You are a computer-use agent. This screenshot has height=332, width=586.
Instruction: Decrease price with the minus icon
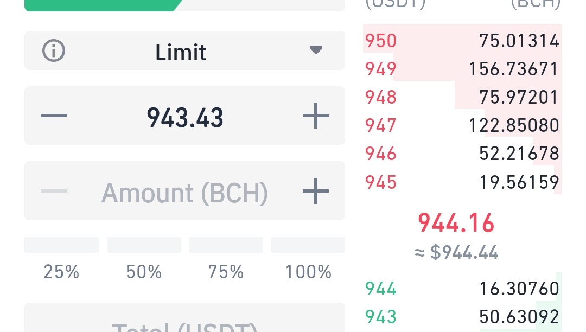click(53, 116)
